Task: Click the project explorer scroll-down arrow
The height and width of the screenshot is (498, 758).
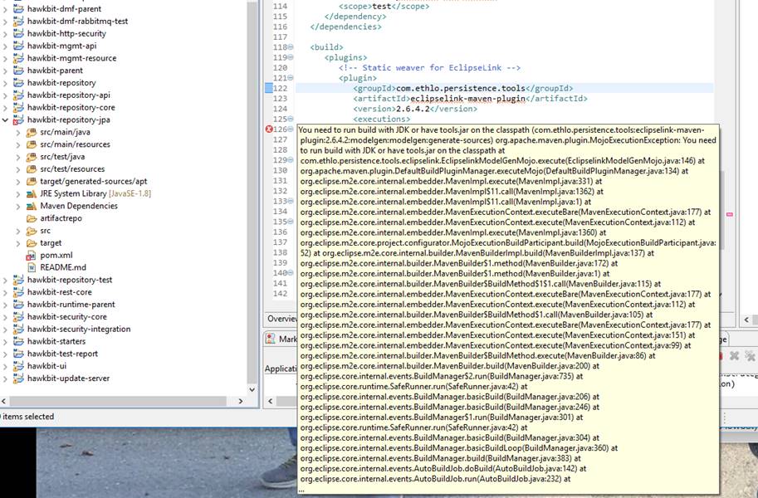Action: (252, 389)
